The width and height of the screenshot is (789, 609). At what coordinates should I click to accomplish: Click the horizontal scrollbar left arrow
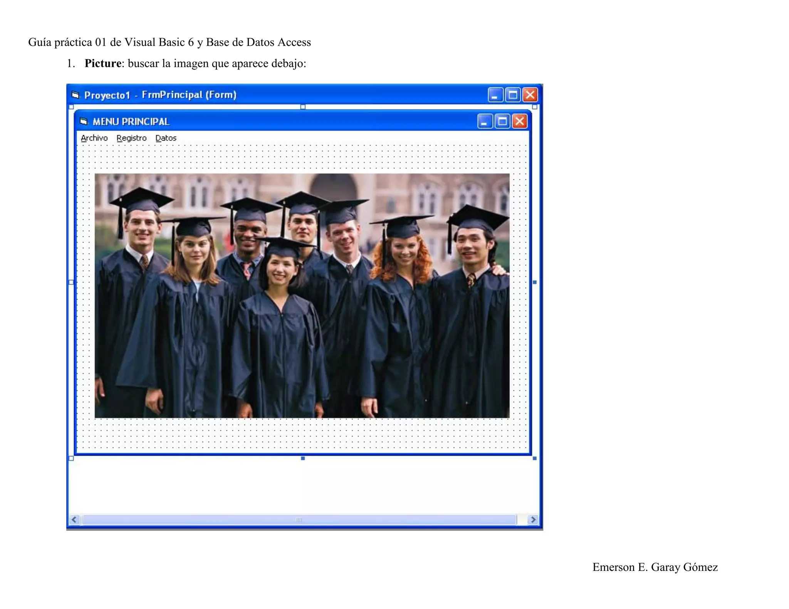(x=74, y=520)
